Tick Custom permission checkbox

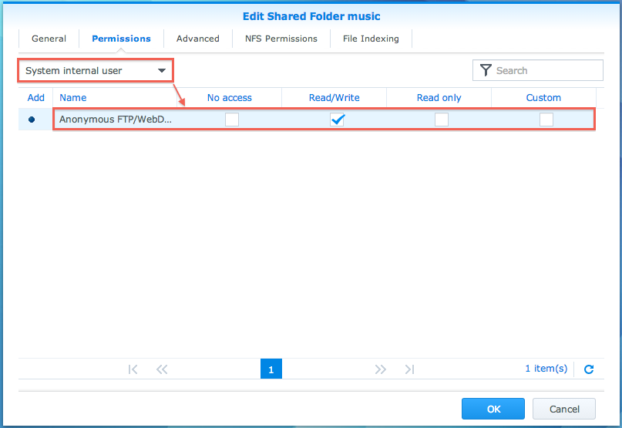click(x=546, y=120)
